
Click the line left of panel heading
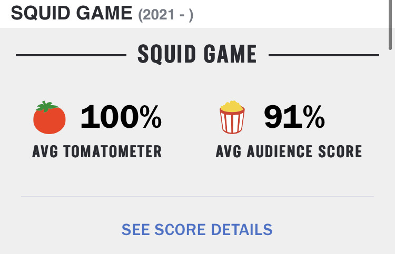(71, 55)
